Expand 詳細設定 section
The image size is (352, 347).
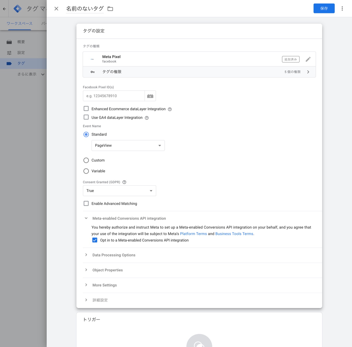86,300
